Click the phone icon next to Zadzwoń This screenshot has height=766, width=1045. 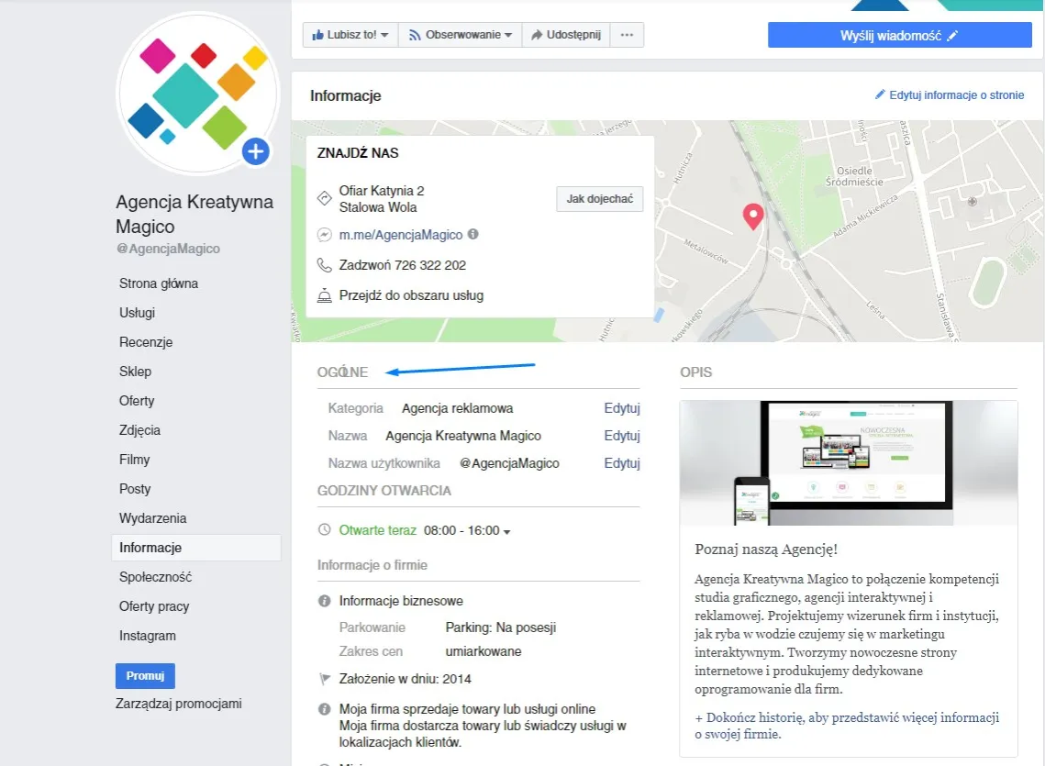(324, 265)
